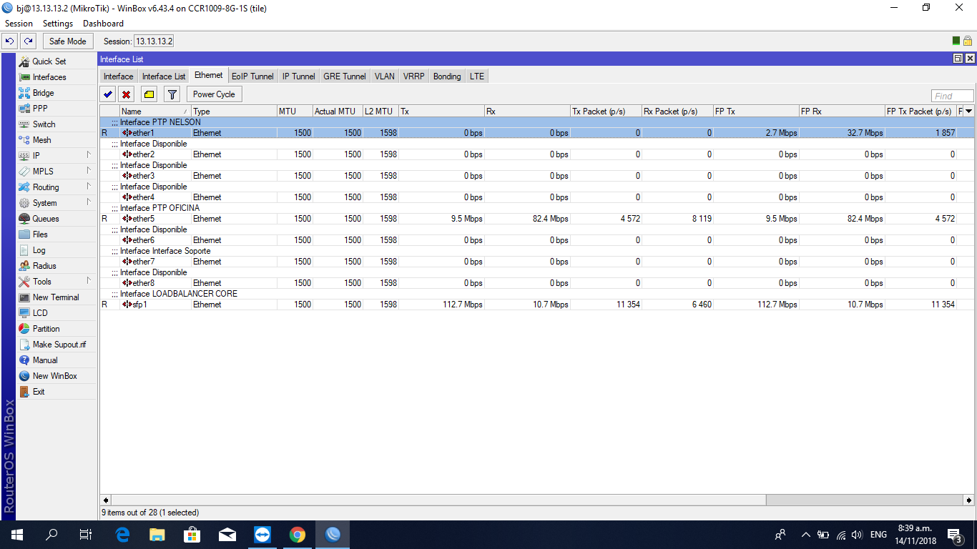This screenshot has height=549, width=977.
Task: Click Make Supout.rif in sidebar
Action: pos(57,345)
